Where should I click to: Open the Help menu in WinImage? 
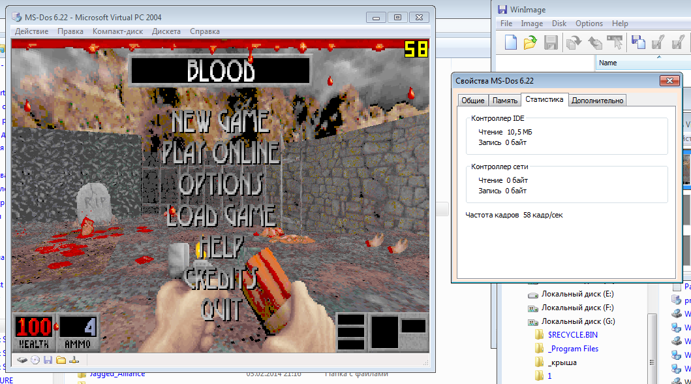620,24
